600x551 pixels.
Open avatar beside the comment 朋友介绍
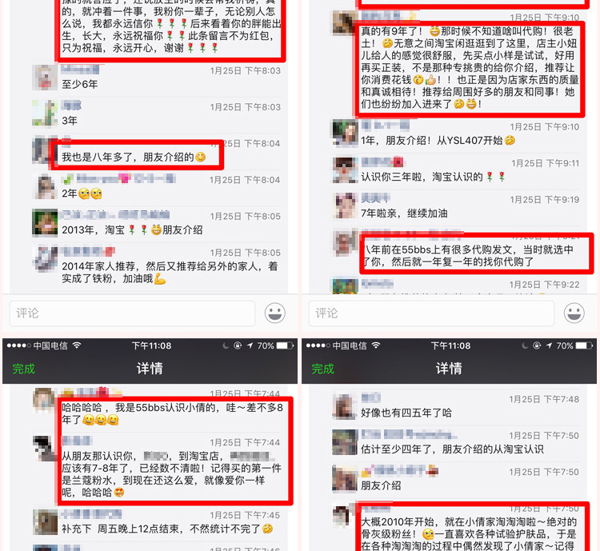(x=345, y=478)
